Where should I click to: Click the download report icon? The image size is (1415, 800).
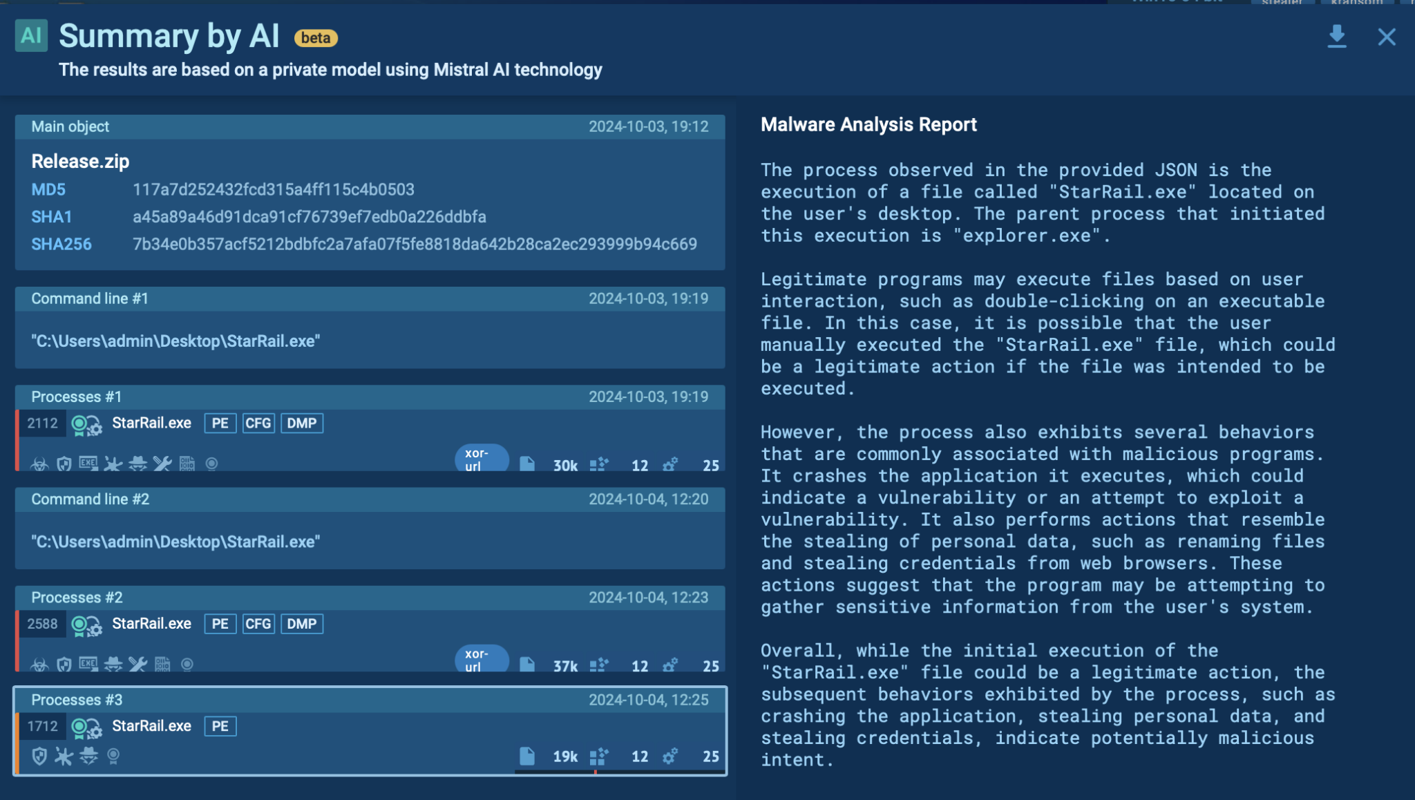point(1337,37)
